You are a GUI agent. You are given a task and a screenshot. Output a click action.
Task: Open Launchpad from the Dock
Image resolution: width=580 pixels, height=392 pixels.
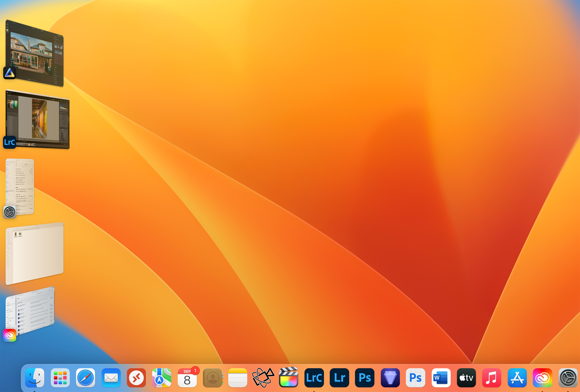click(x=60, y=378)
